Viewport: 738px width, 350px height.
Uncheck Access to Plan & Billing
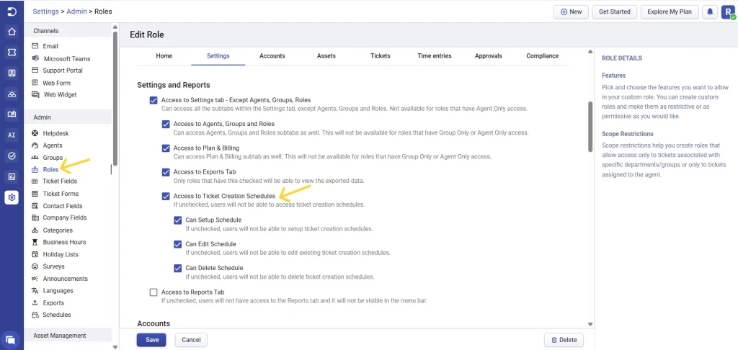(x=165, y=148)
